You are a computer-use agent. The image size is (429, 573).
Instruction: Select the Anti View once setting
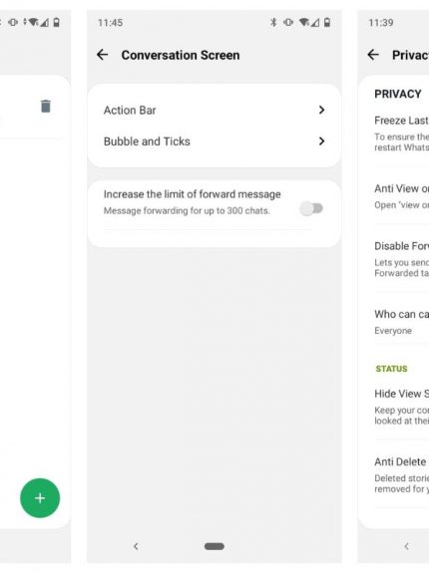[401, 196]
